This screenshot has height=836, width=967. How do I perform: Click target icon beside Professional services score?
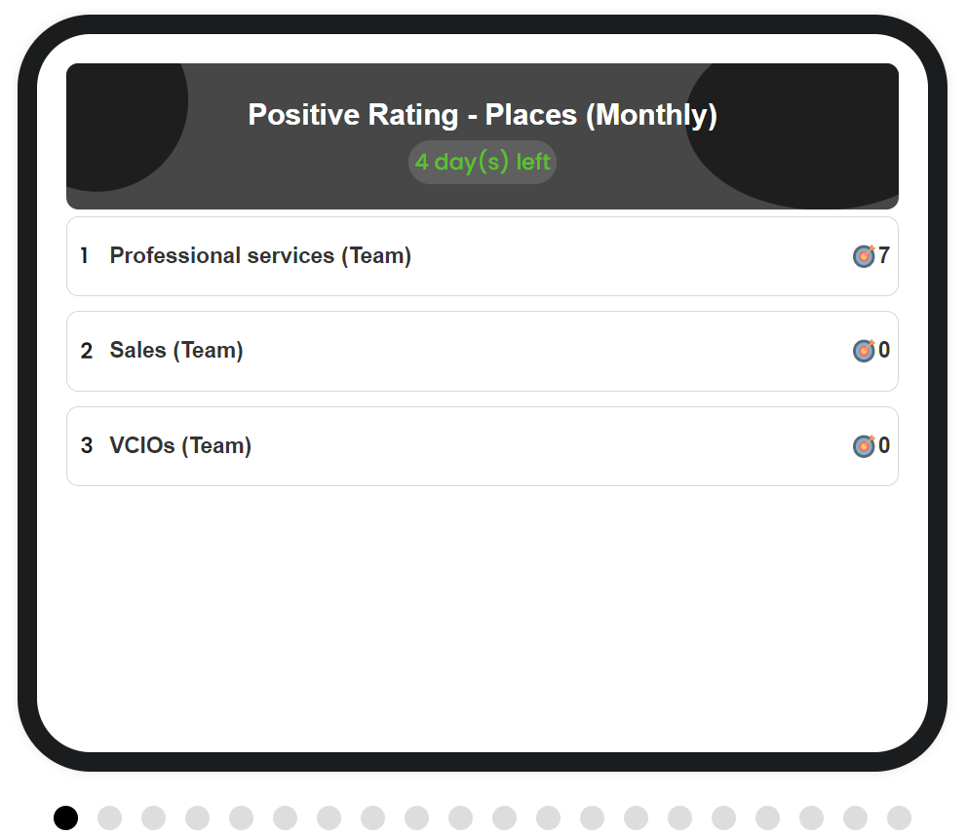[x=864, y=256]
